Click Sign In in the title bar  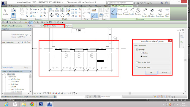(148, 3)
